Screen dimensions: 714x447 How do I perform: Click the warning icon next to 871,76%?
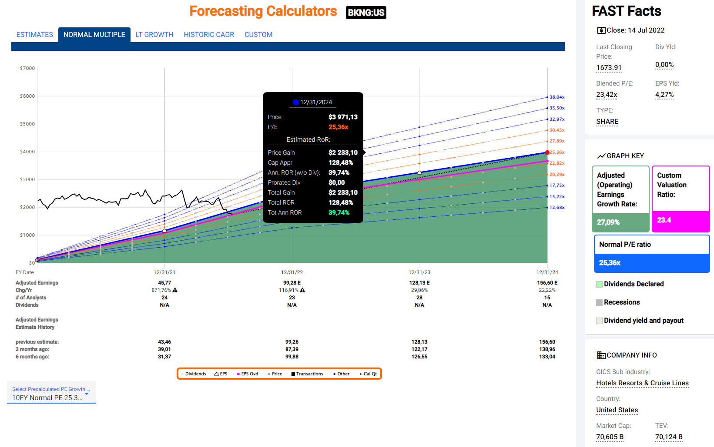pyautogui.click(x=175, y=290)
